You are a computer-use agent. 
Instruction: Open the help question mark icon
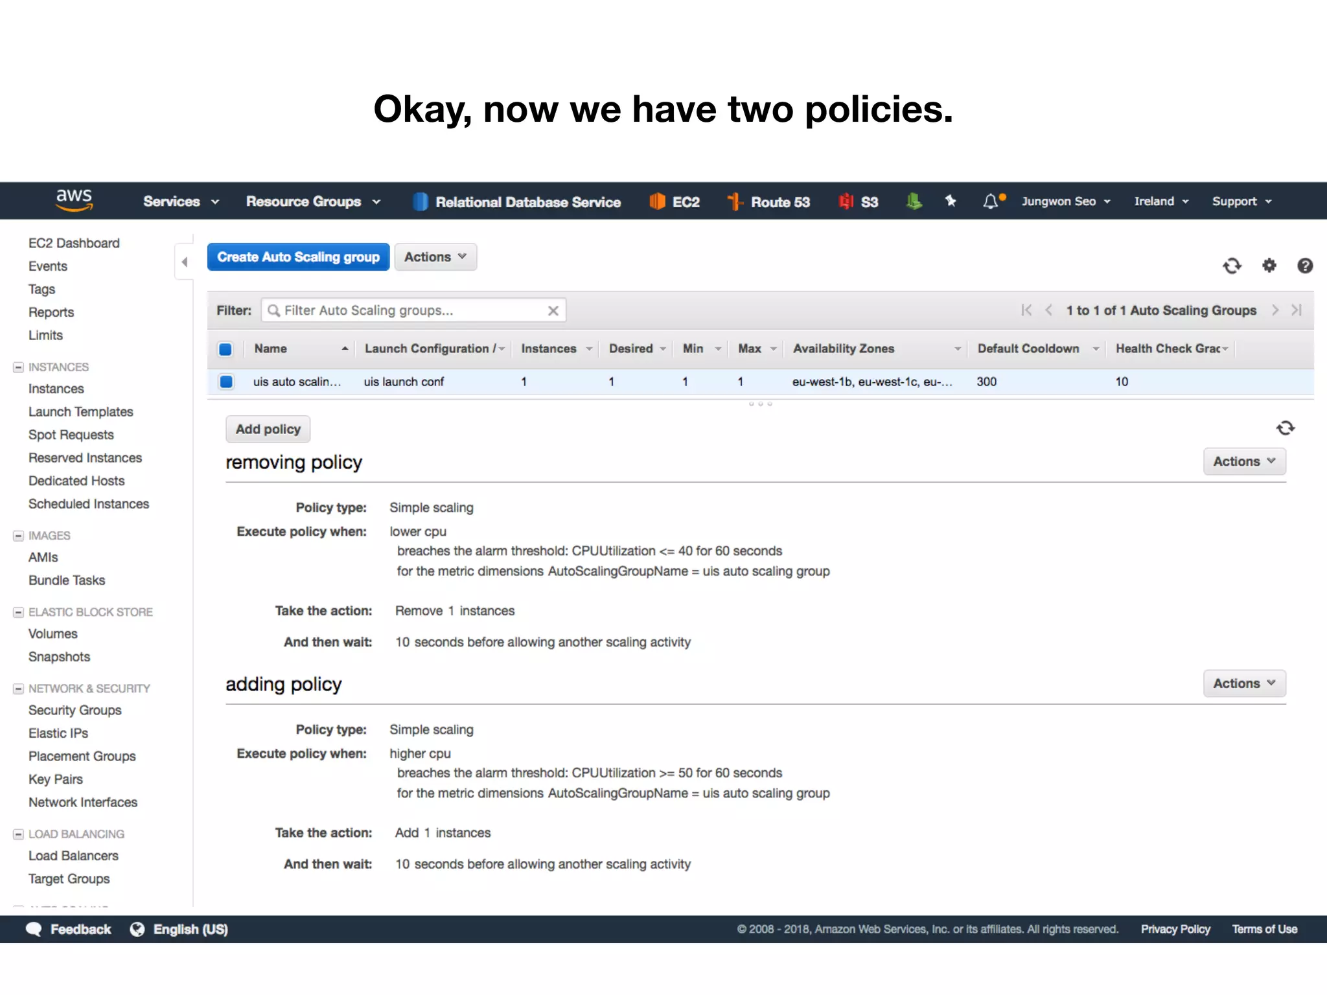pos(1305,266)
